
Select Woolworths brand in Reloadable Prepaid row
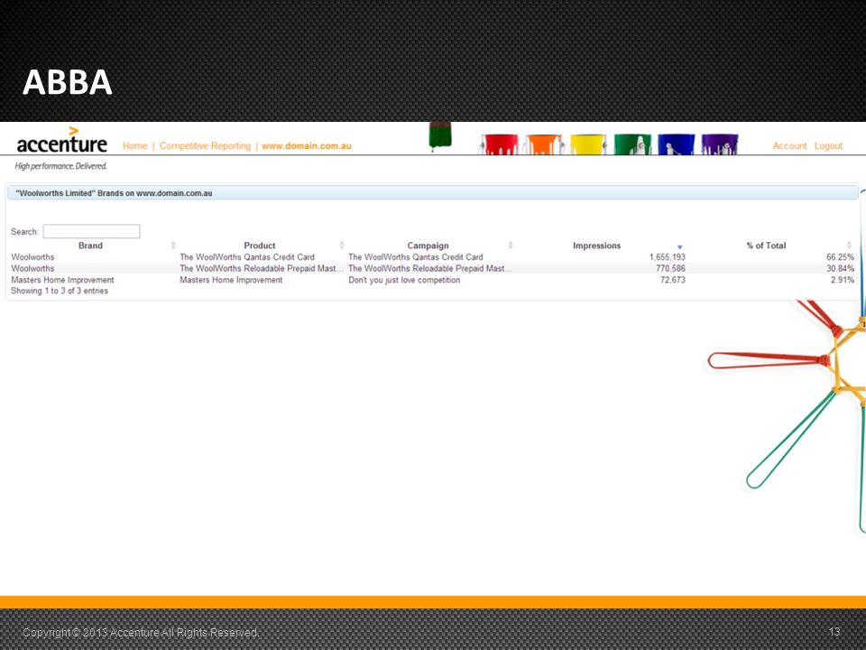[x=32, y=269]
